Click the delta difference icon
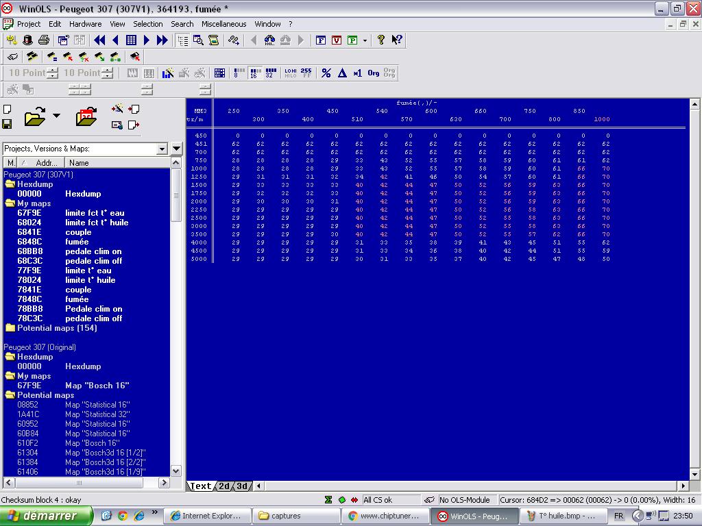This screenshot has width=702, height=526. click(x=342, y=73)
